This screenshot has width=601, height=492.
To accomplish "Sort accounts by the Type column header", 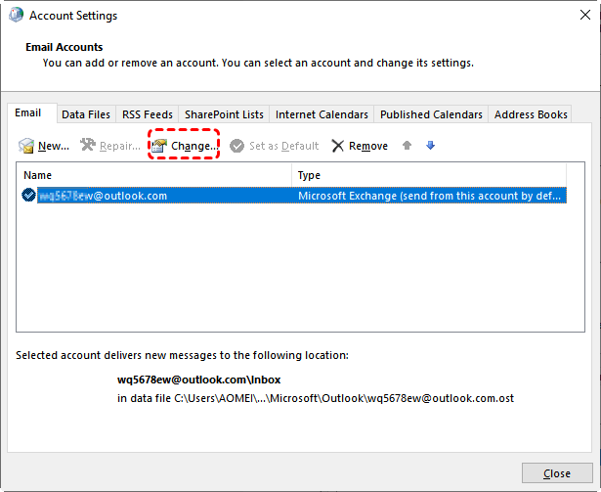I will pos(430,175).
